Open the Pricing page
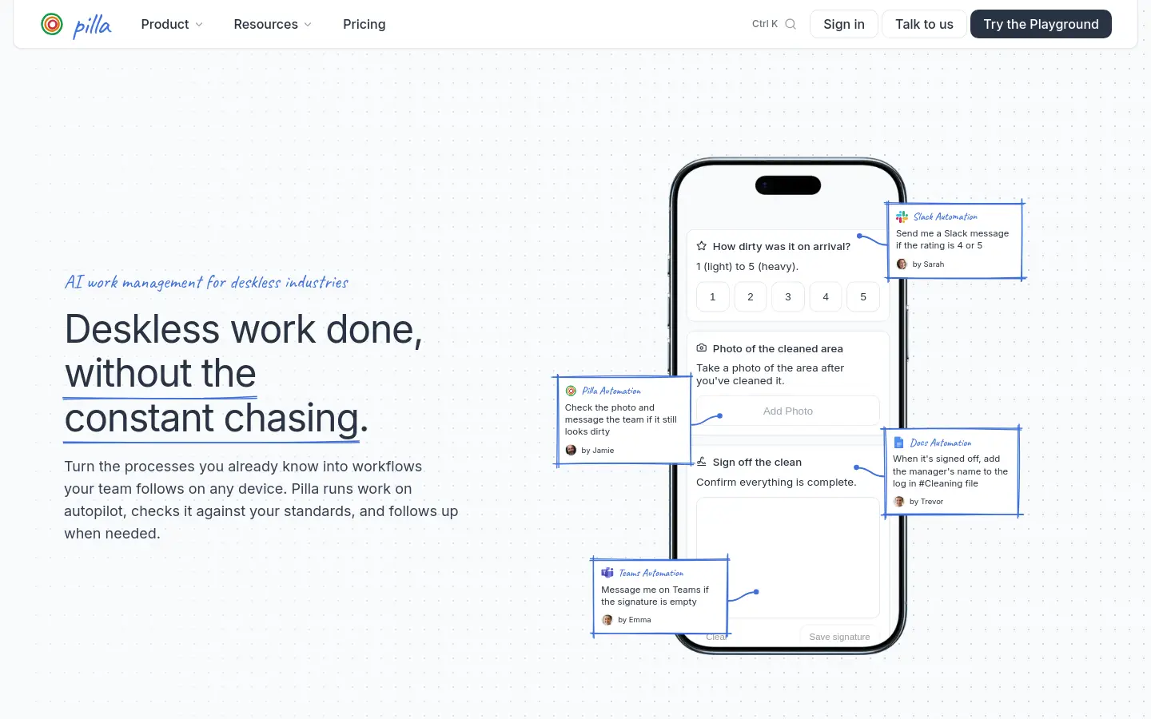The image size is (1151, 719). [x=364, y=24]
